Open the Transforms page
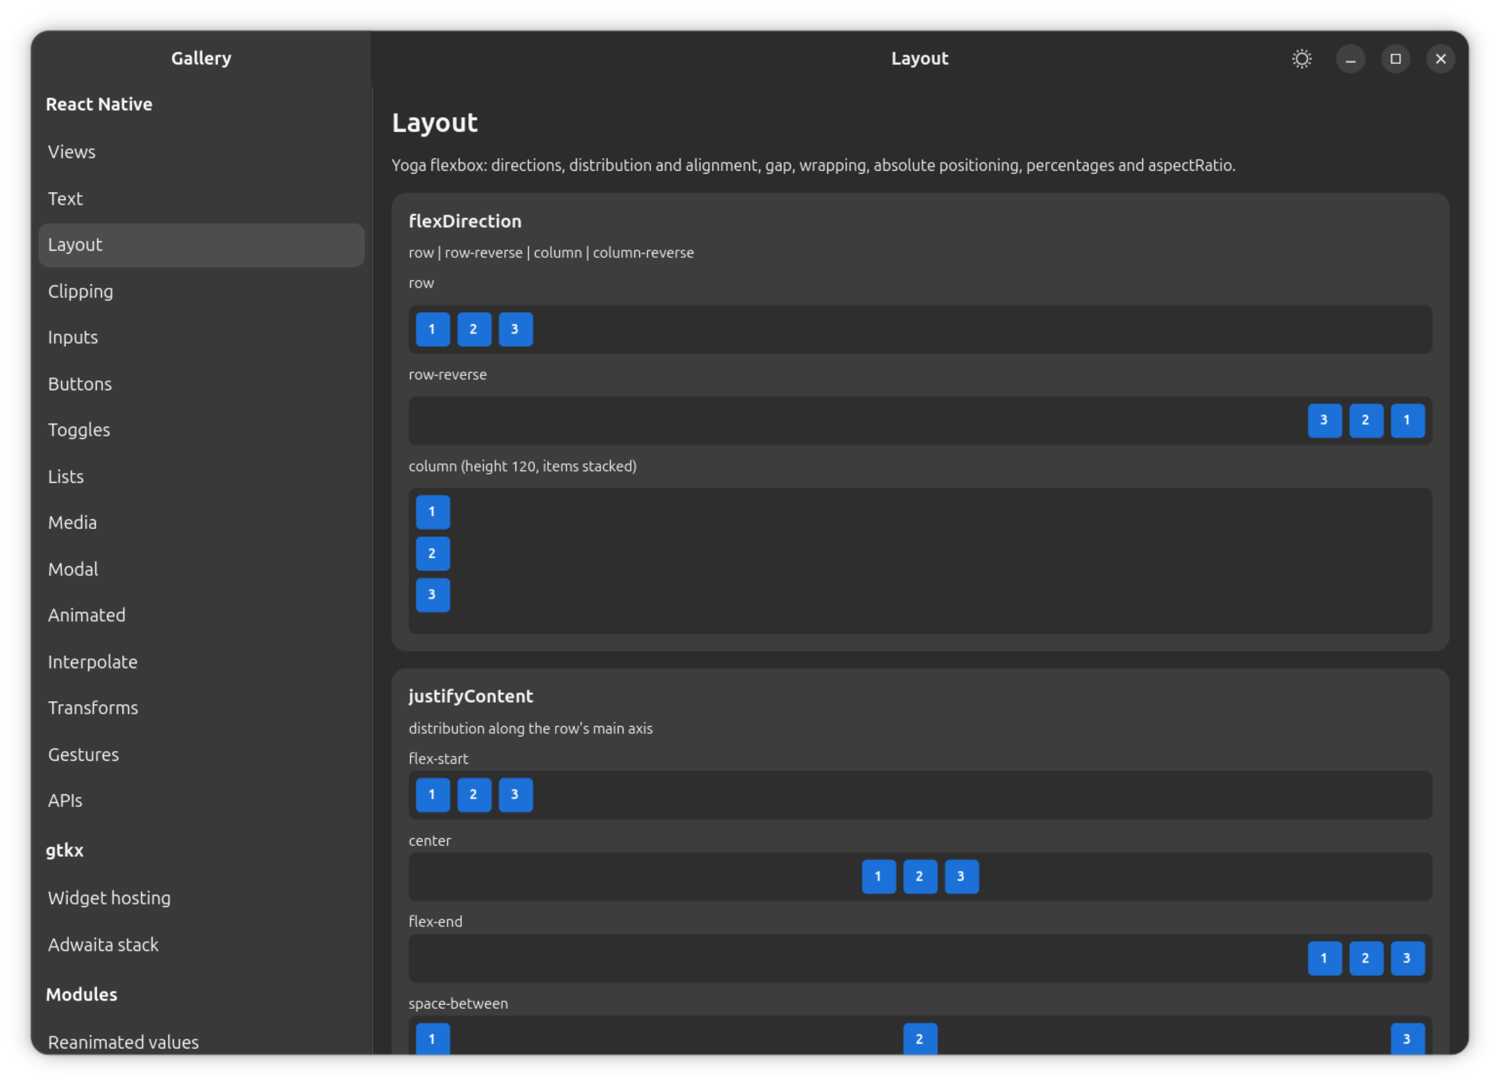1499x1085 pixels. [x=202, y=708]
